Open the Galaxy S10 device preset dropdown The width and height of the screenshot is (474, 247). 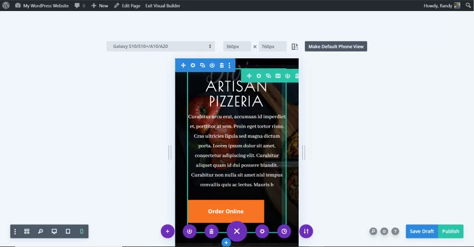point(161,46)
